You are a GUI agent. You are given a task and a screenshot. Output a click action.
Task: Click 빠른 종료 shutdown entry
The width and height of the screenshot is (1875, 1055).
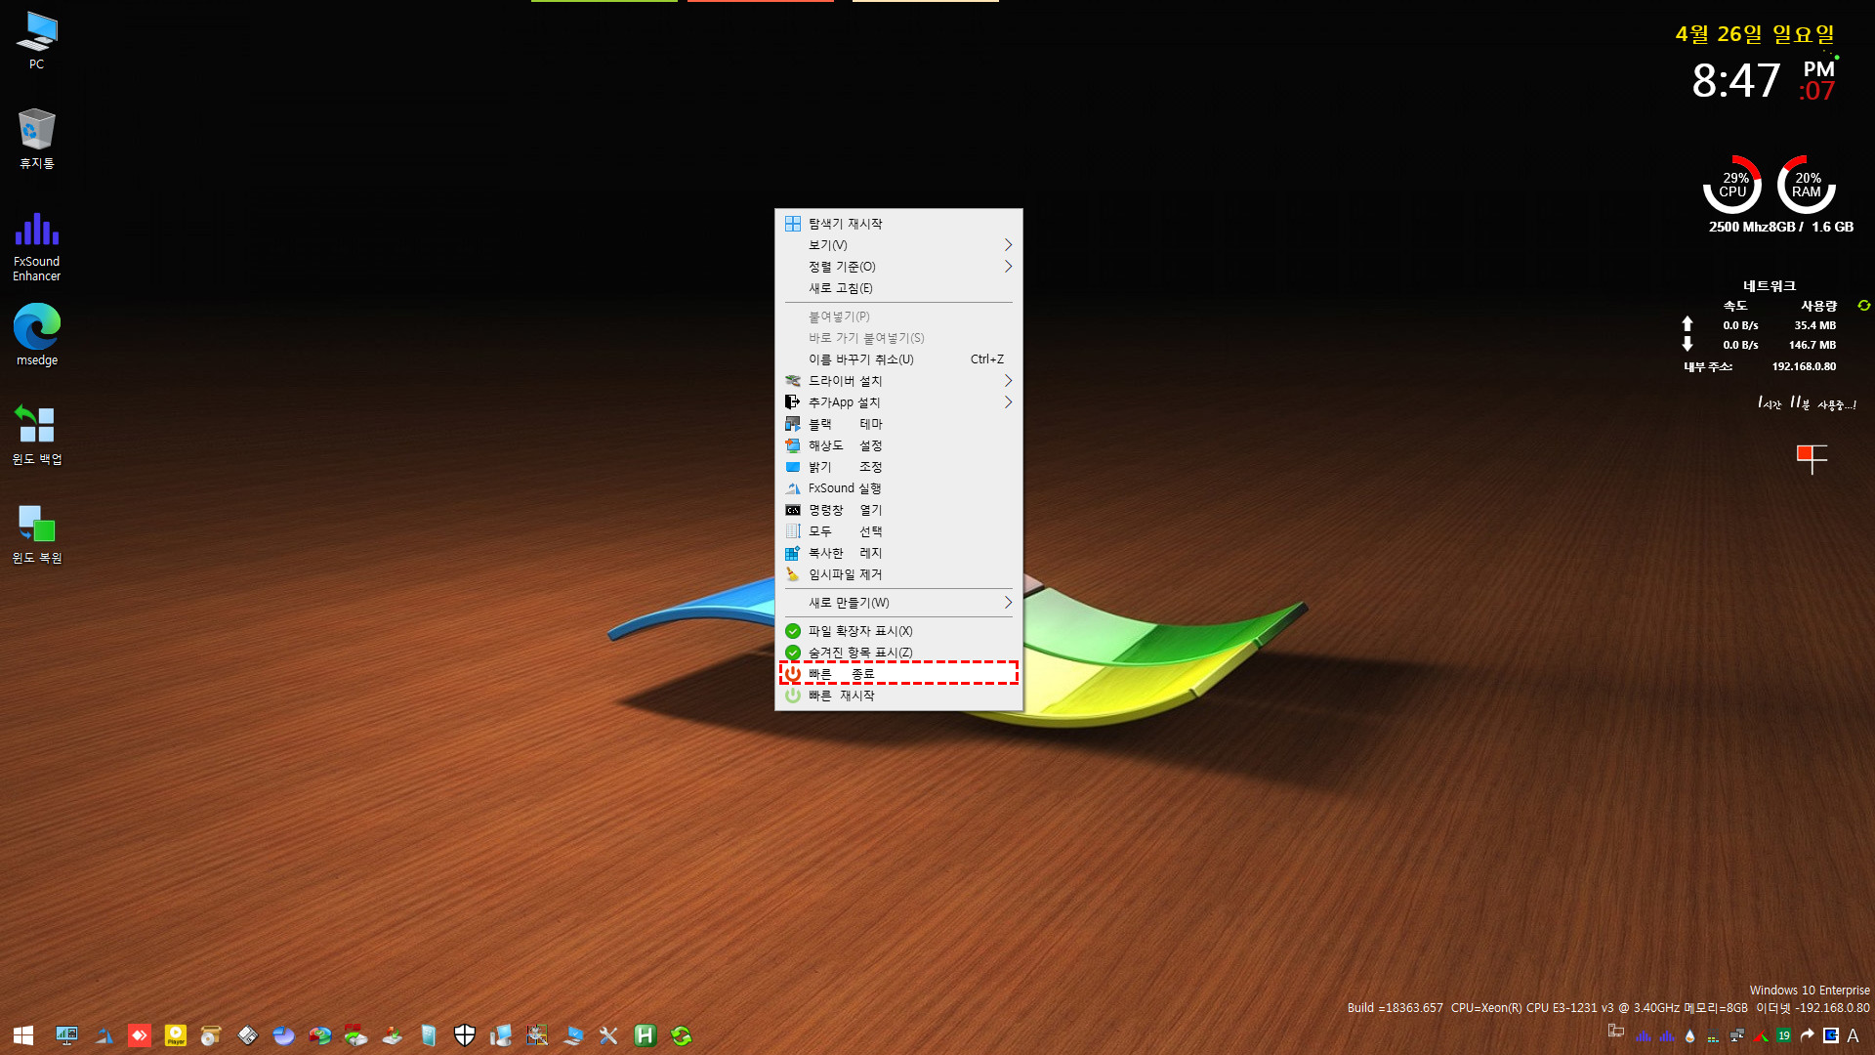pyautogui.click(x=898, y=674)
